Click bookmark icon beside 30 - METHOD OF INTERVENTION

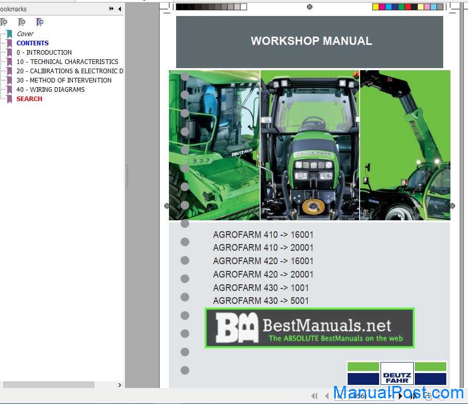(x=9, y=80)
